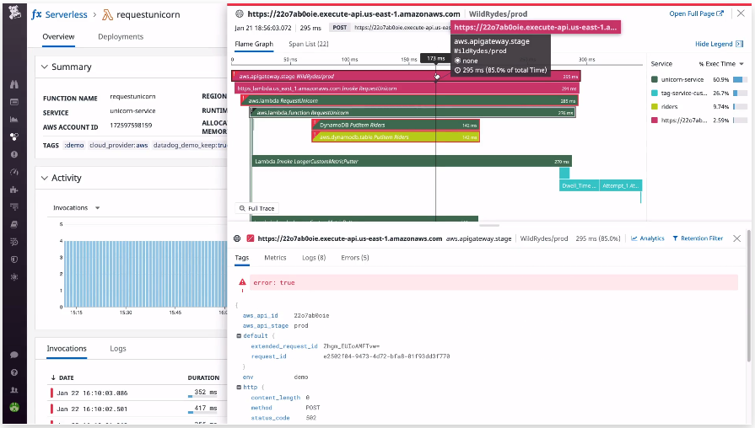Click the binoculars icon in the sidebar
Image resolution: width=755 pixels, height=428 pixels.
coord(14,84)
